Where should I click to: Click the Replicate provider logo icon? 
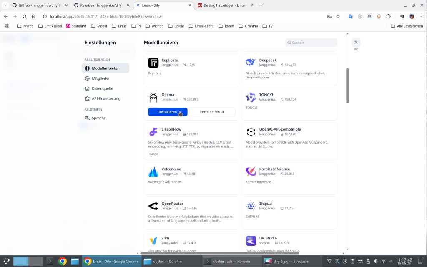[x=153, y=63]
